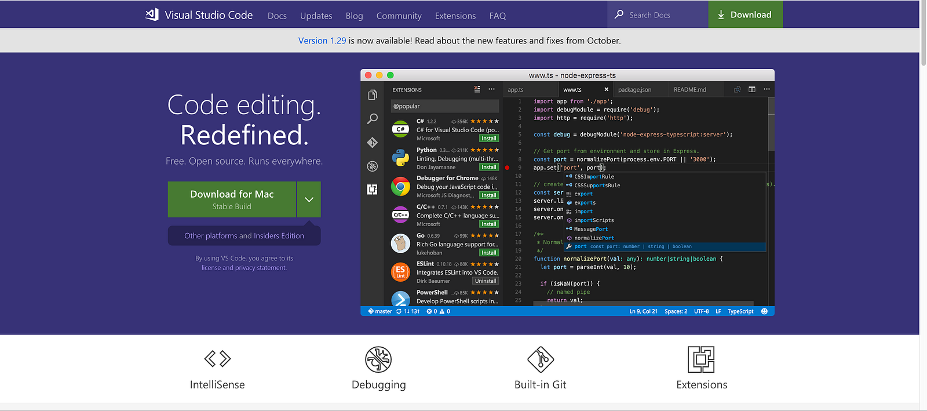Click the Extensions feature icon below hero
This screenshot has height=411, width=927.
[x=701, y=359]
